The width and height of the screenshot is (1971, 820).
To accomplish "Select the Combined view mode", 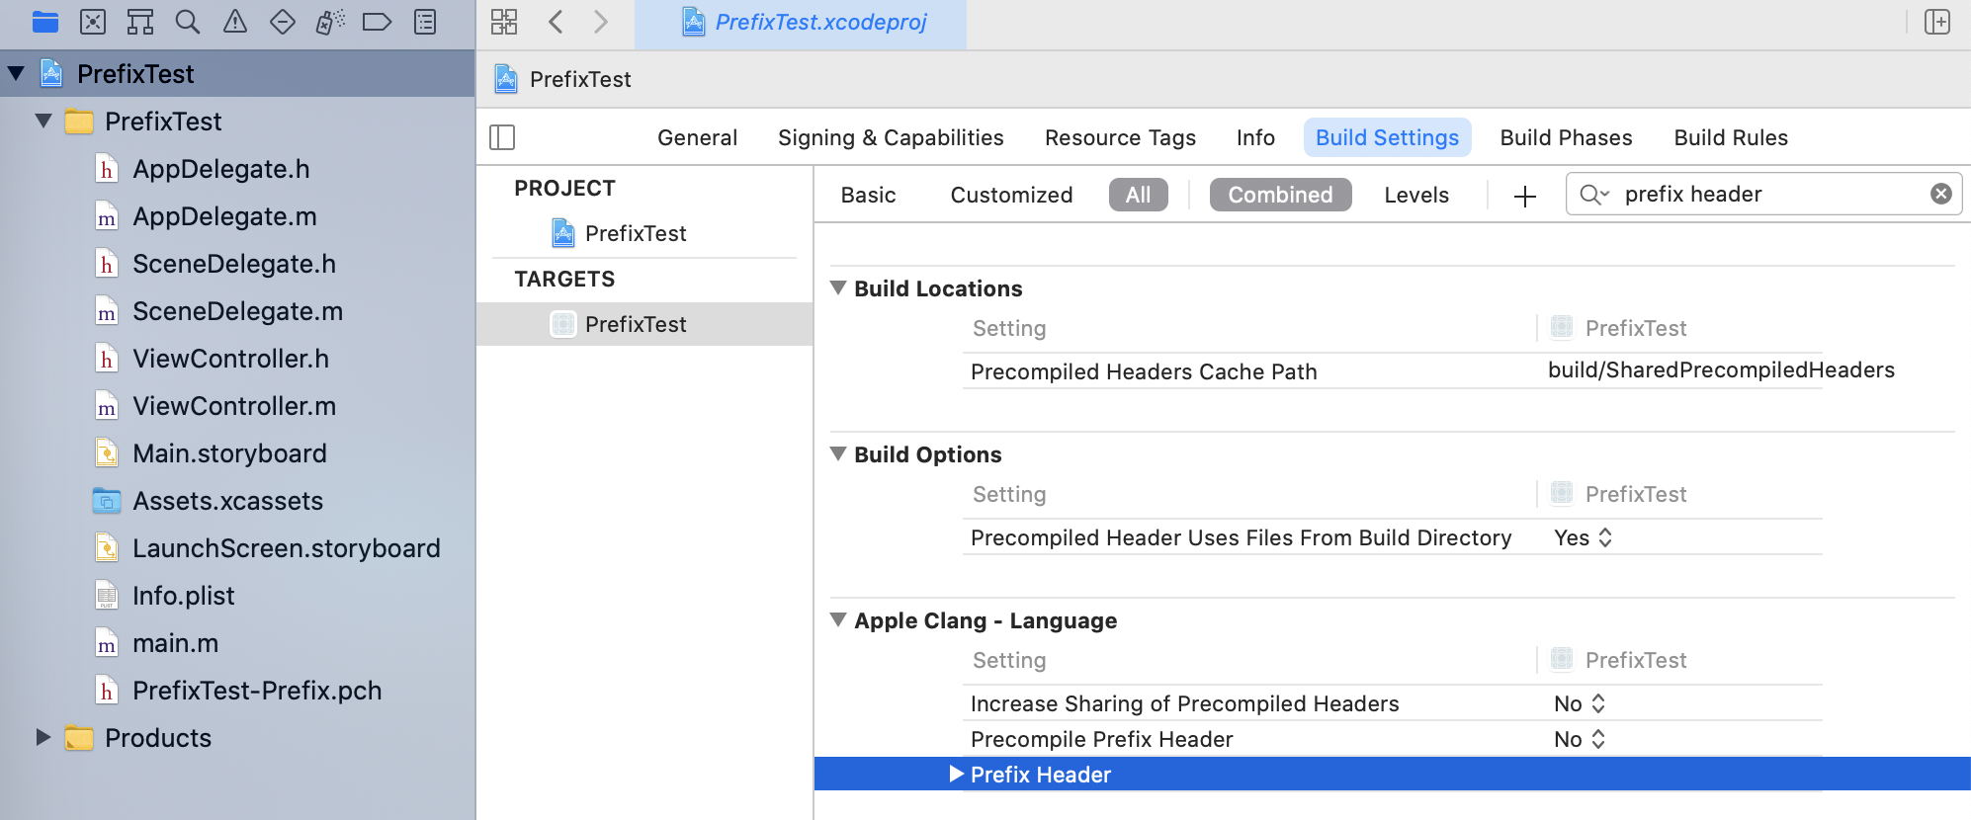I will 1280,195.
